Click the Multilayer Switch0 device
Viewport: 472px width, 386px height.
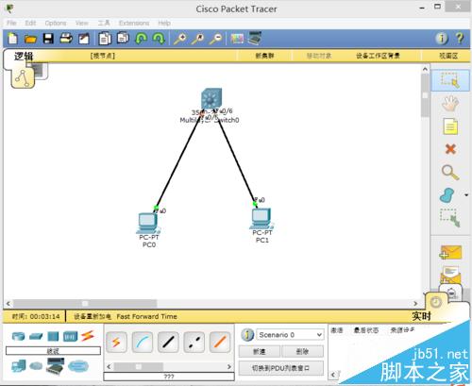point(211,98)
